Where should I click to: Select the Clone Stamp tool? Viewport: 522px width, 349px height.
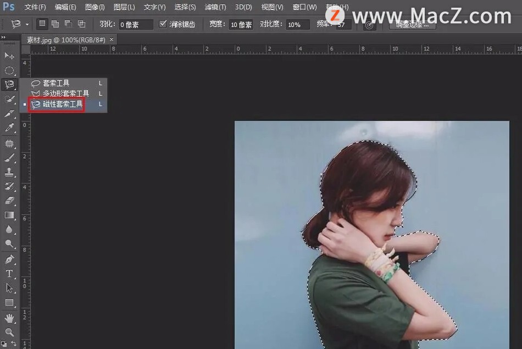(9, 172)
